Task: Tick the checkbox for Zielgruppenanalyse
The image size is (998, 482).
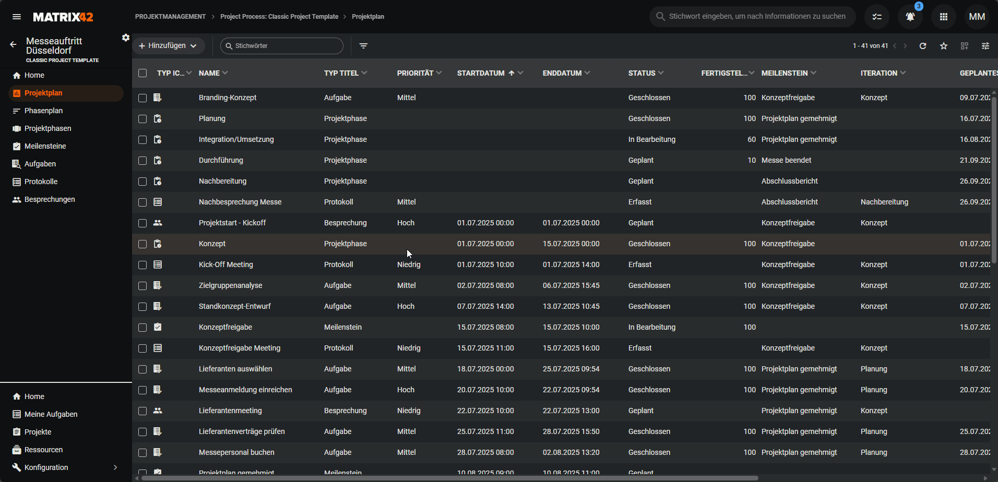Action: pos(142,286)
